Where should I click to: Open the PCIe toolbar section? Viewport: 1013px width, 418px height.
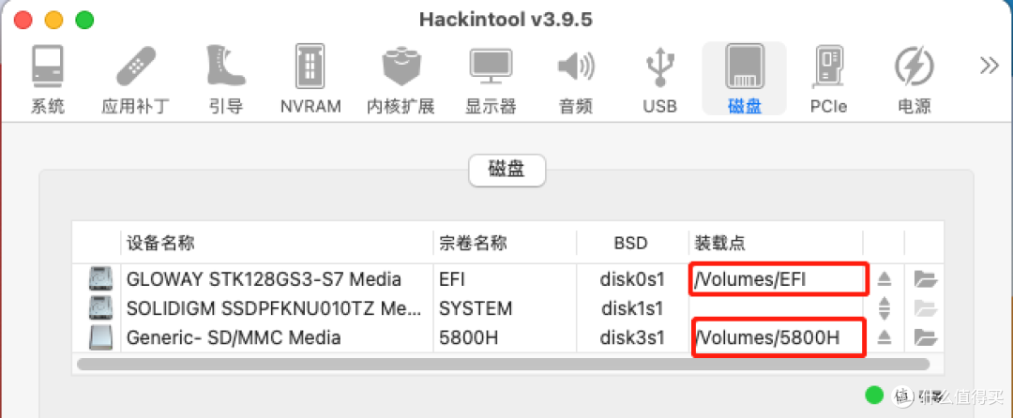coord(828,80)
